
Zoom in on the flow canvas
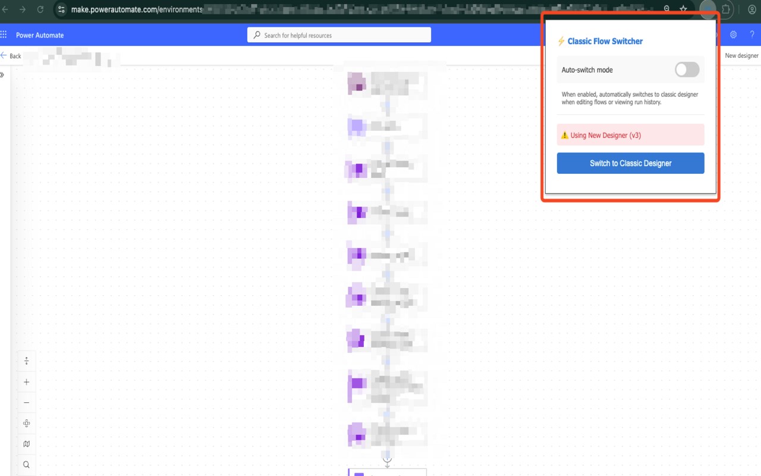pyautogui.click(x=26, y=382)
